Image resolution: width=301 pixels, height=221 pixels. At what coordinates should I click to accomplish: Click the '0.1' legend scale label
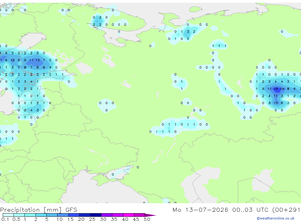pos(5,219)
